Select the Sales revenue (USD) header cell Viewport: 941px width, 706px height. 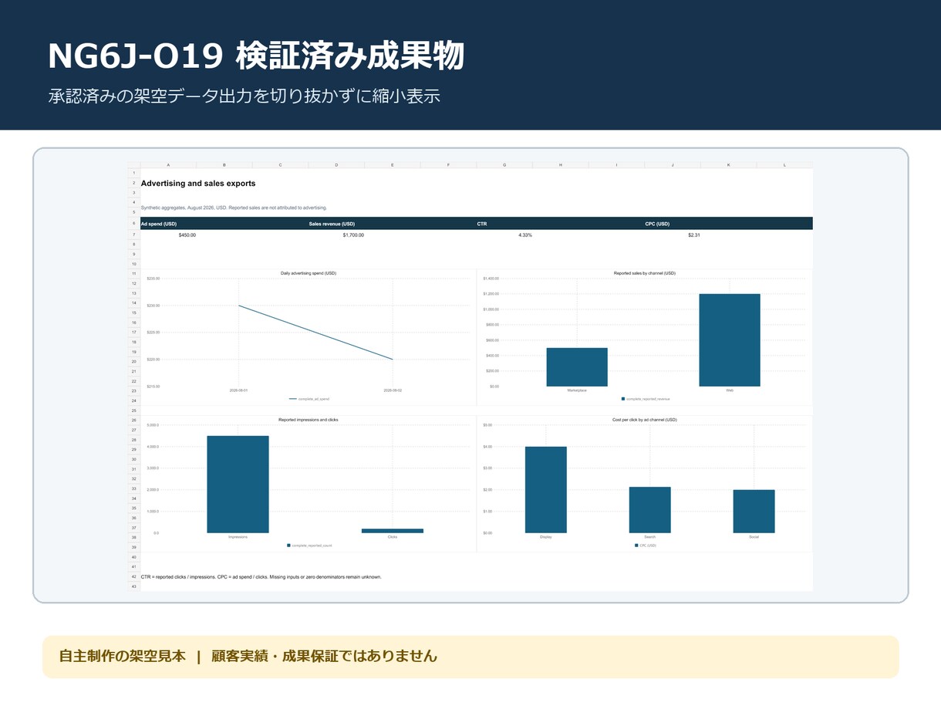click(392, 224)
